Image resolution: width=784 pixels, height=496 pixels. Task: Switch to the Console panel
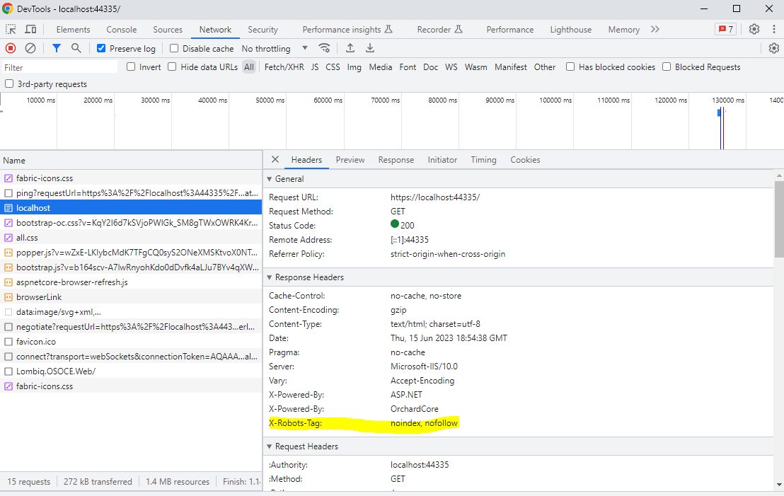[x=122, y=30]
